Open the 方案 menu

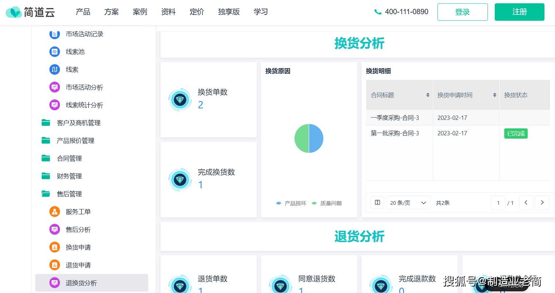[112, 12]
